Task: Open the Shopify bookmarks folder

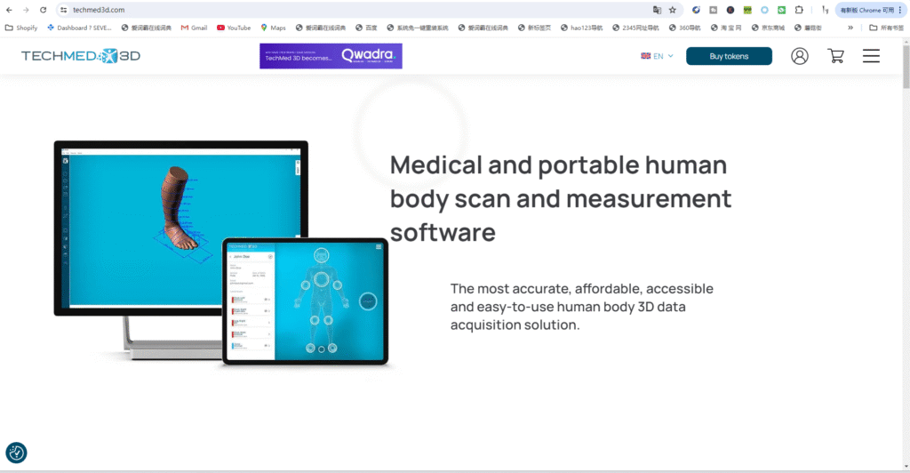Action: (21, 28)
